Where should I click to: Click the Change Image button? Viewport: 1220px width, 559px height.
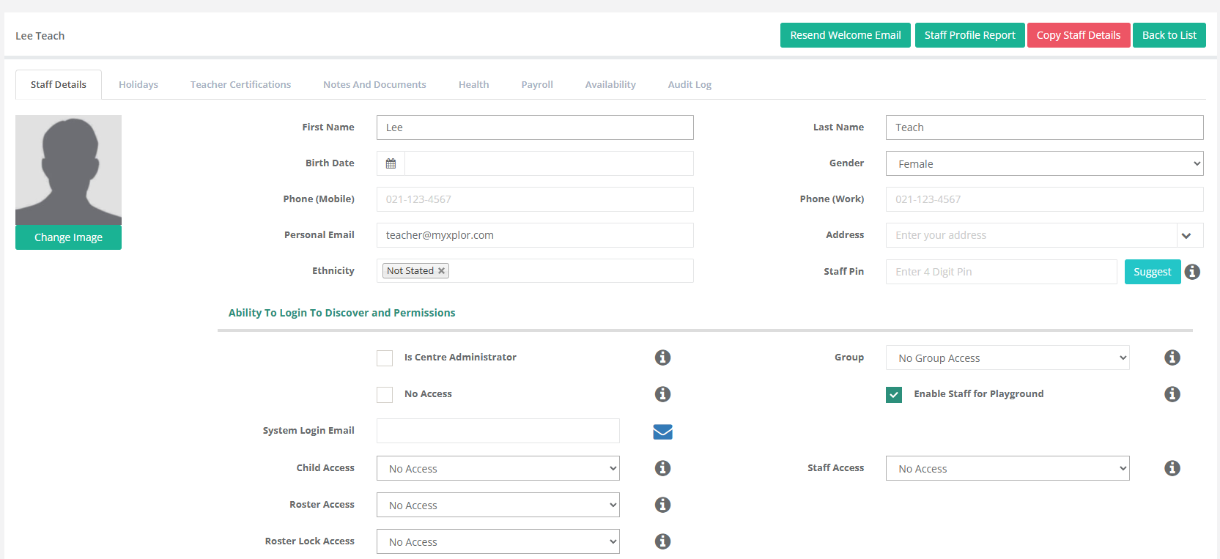click(68, 237)
